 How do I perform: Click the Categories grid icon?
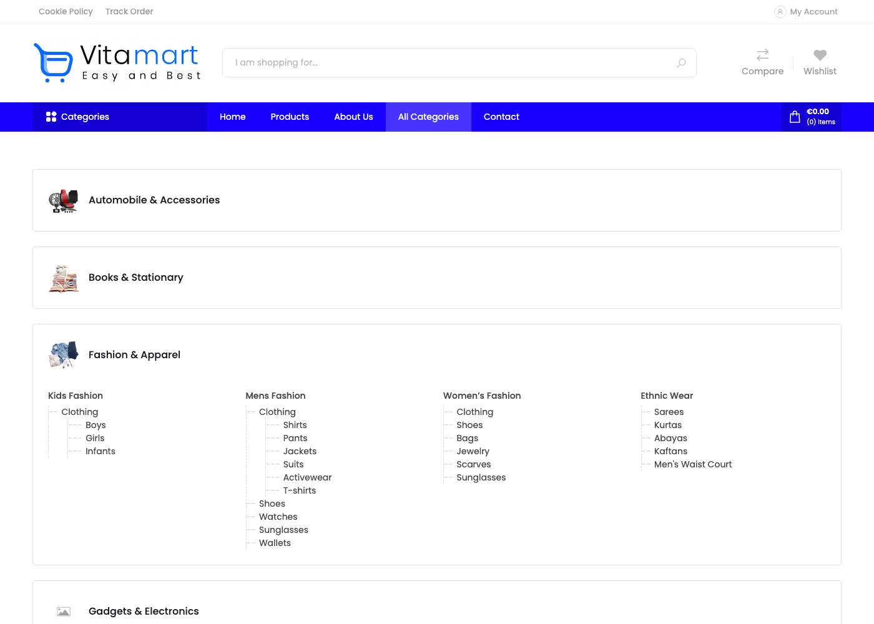click(51, 117)
